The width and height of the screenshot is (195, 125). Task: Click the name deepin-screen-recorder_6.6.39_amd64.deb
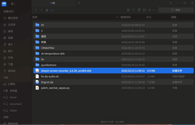66,71
